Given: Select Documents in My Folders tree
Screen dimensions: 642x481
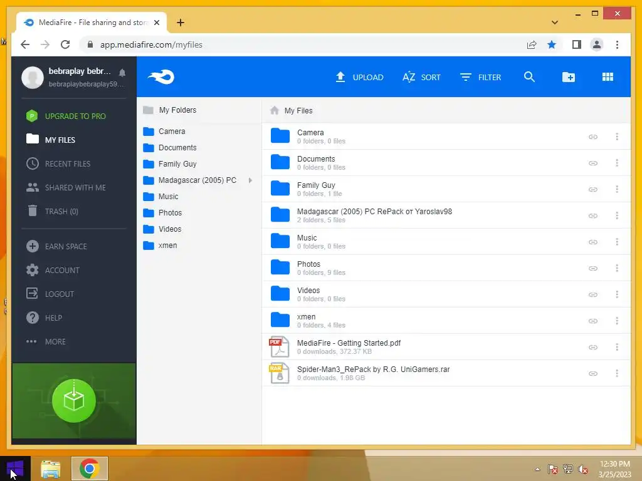Looking at the screenshot, I should (x=170, y=148).
